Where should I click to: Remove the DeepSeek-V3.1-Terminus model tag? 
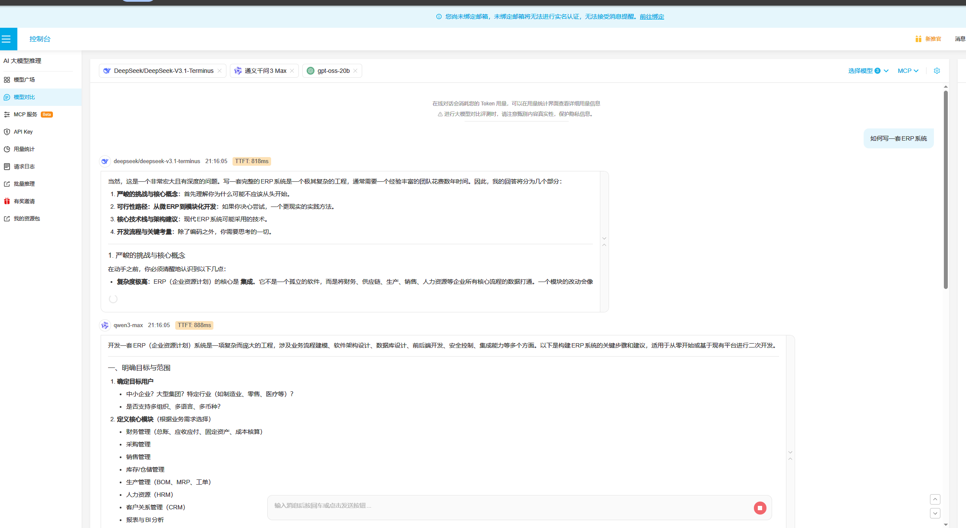pos(219,71)
